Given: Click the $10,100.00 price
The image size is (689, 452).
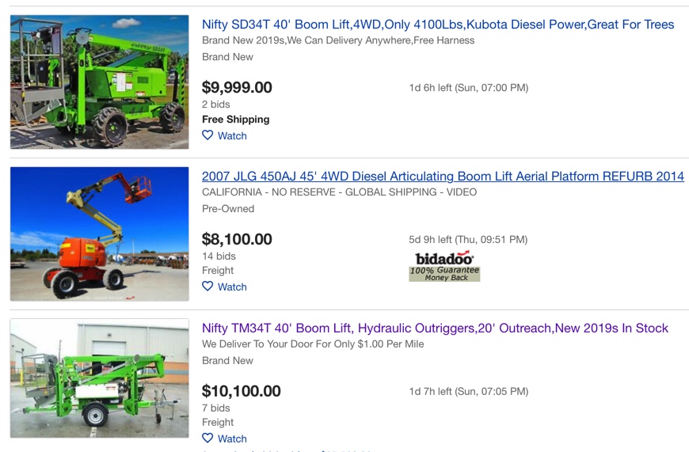Looking at the screenshot, I should point(242,391).
